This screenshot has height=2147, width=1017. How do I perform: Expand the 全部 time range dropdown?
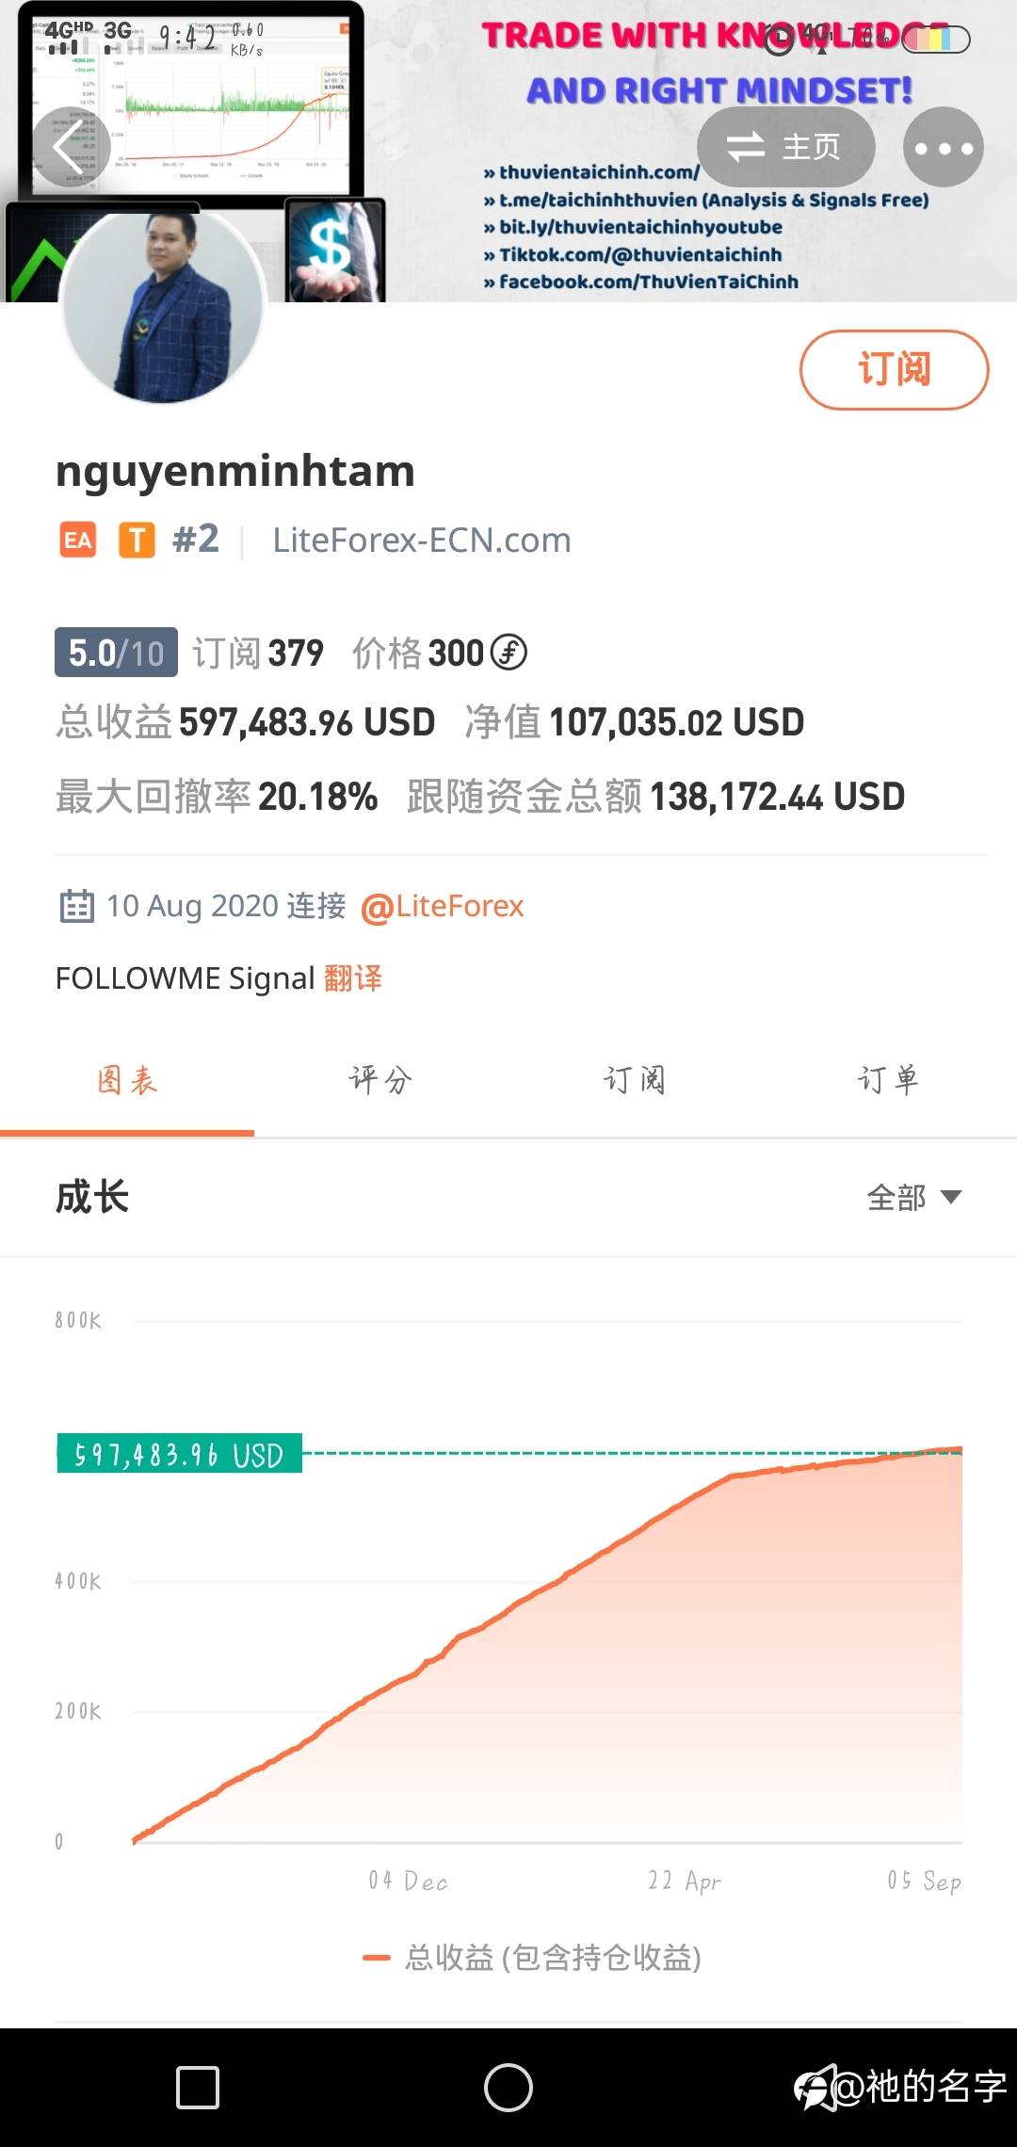913,1197
